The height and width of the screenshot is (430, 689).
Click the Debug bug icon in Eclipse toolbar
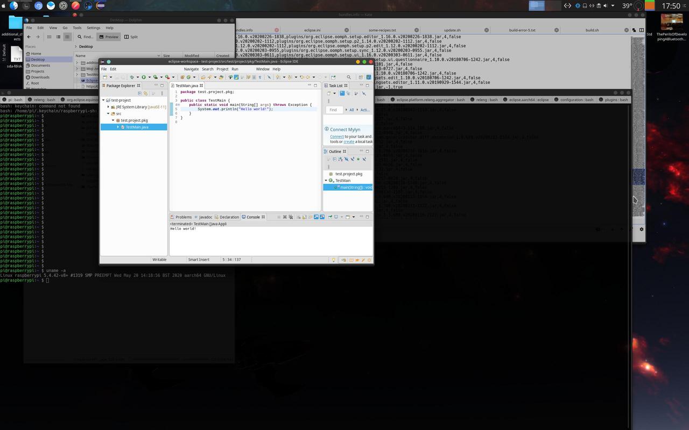tap(132, 77)
